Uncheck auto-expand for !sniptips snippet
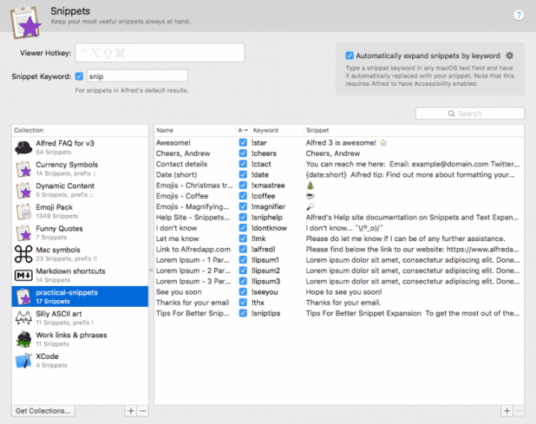This screenshot has height=424, width=536. [x=243, y=313]
